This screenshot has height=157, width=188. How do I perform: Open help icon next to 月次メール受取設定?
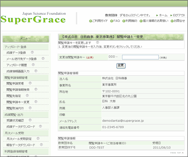point(38,138)
